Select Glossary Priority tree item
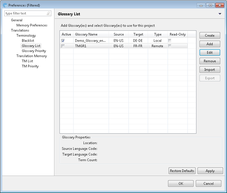 (34, 51)
